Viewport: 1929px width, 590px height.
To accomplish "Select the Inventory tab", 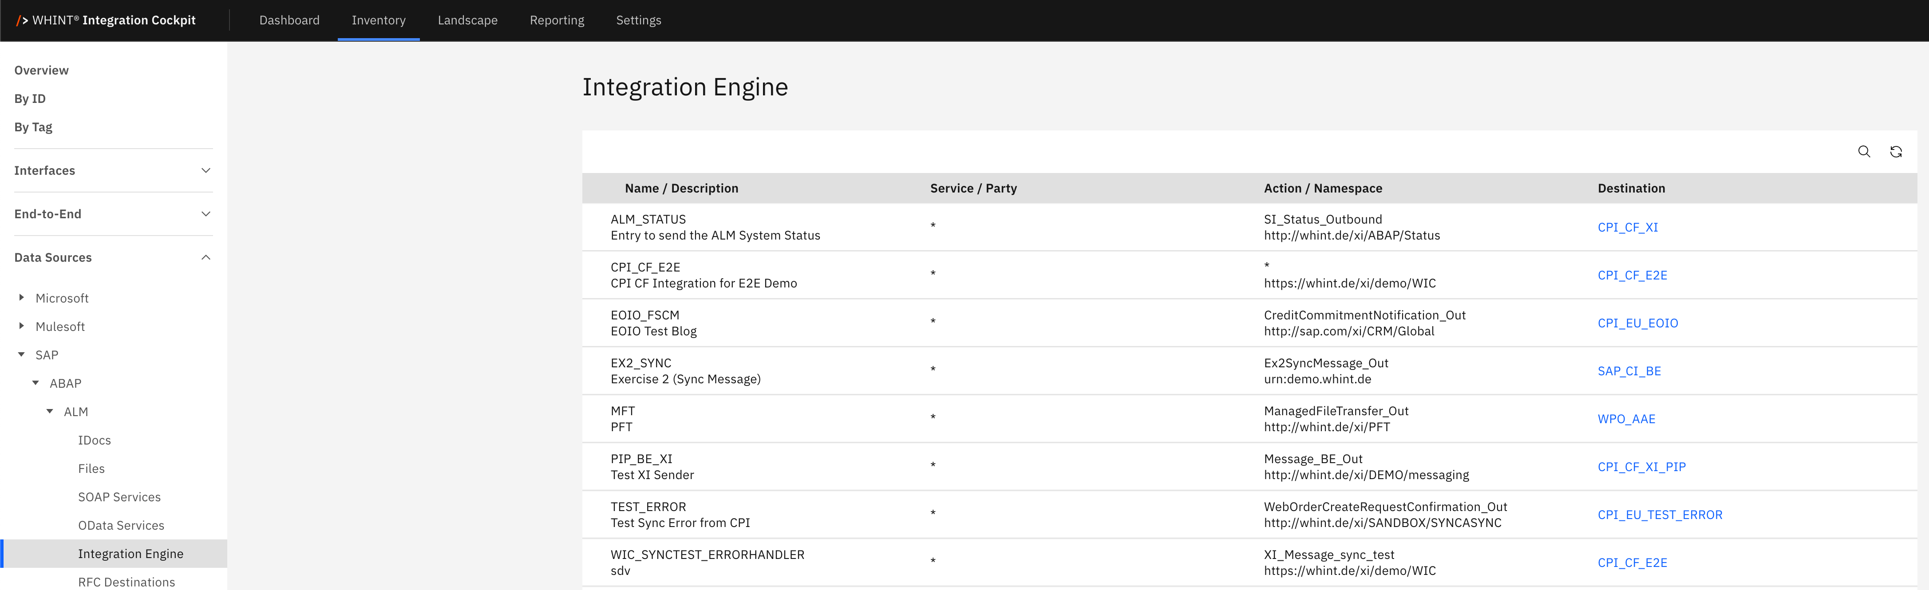I will coord(378,20).
